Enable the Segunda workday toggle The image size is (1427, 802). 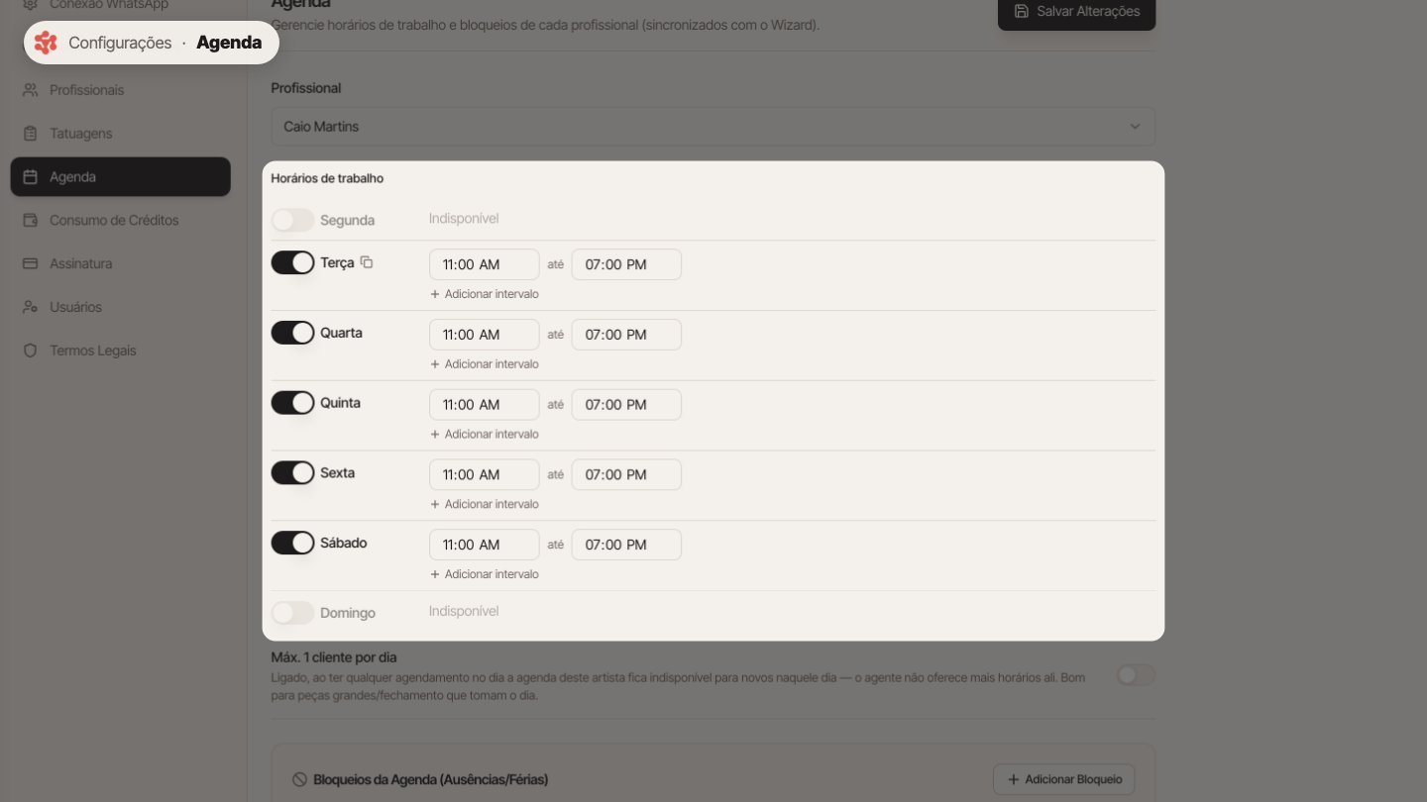tap(292, 220)
